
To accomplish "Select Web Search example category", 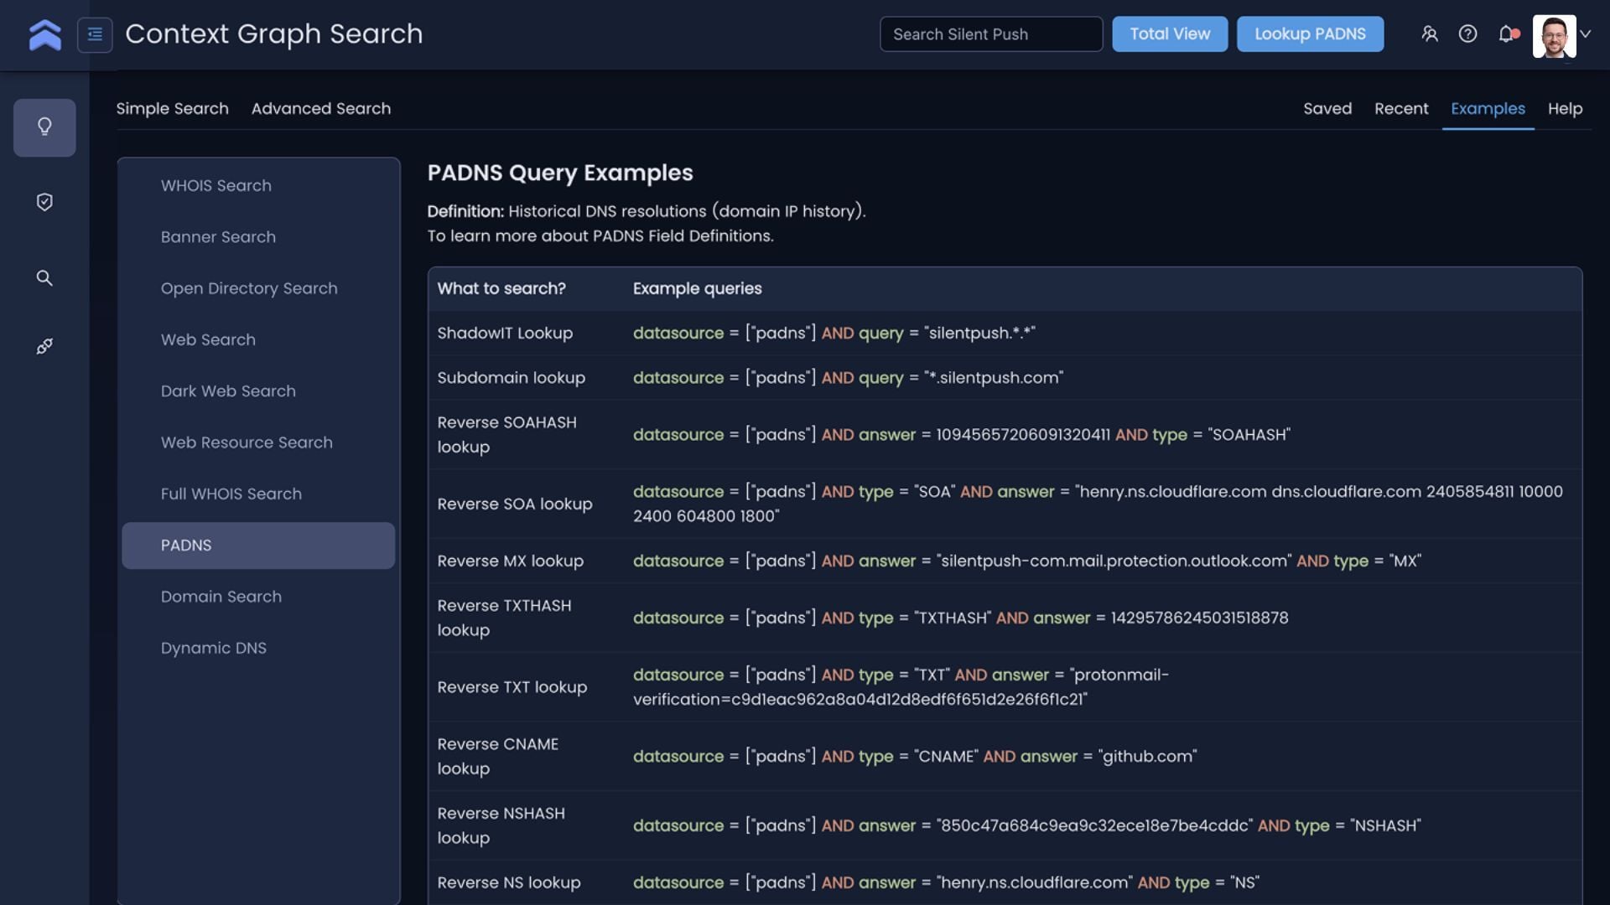I will (258, 340).
